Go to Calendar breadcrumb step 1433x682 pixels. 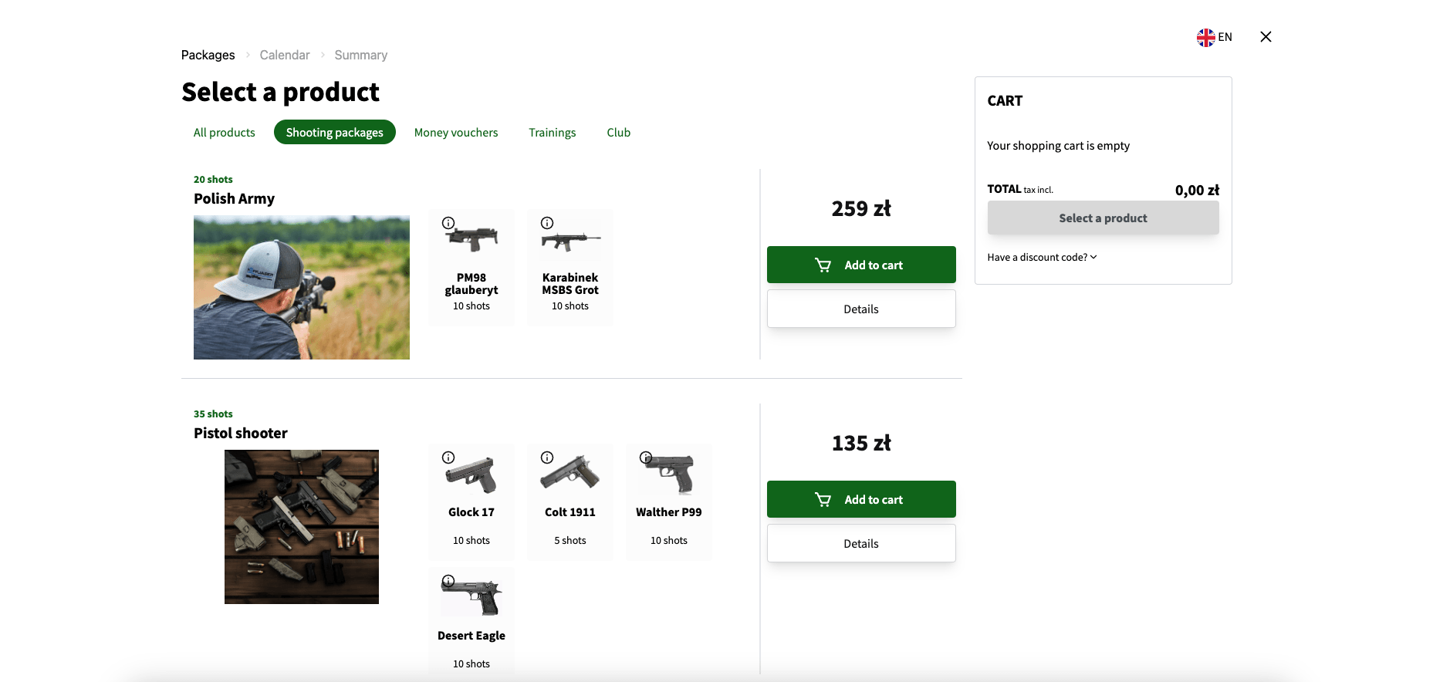[x=285, y=55]
